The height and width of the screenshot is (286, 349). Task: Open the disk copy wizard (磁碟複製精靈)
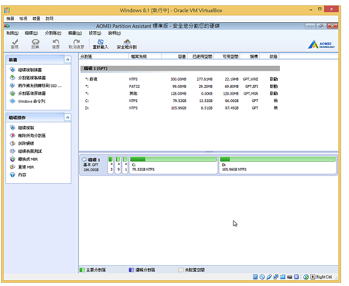coord(30,70)
